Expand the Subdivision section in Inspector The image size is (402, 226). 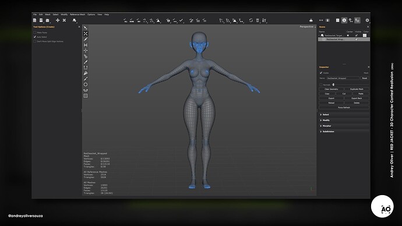[344, 132]
